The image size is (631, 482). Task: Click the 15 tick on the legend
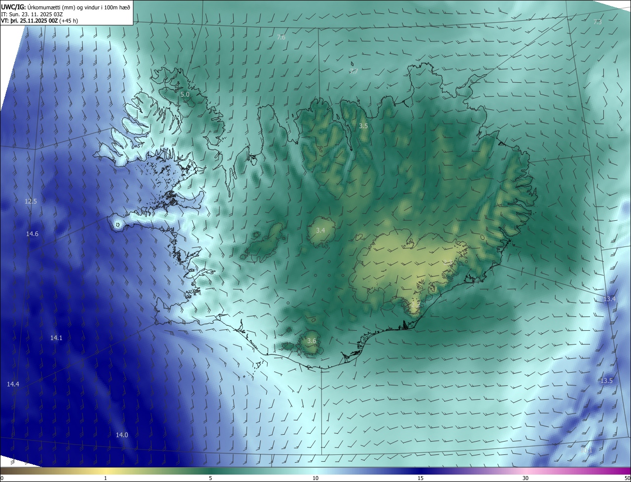tap(421, 479)
